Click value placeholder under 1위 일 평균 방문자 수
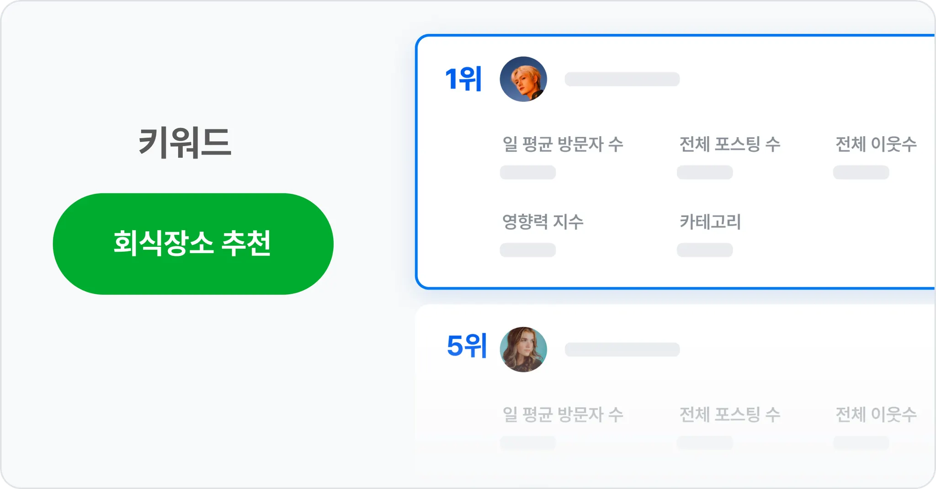This screenshot has width=936, height=489. pyautogui.click(x=527, y=173)
